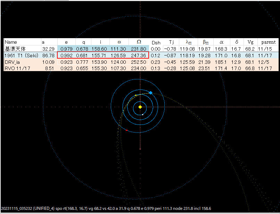Select the 0.00 Dsh value cell
The width and height of the screenshot is (280, 214).
point(156,49)
